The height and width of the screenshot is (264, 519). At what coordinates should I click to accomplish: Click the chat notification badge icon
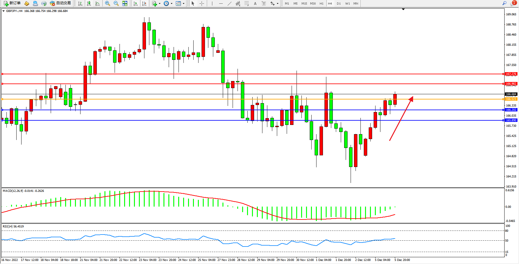513,3
